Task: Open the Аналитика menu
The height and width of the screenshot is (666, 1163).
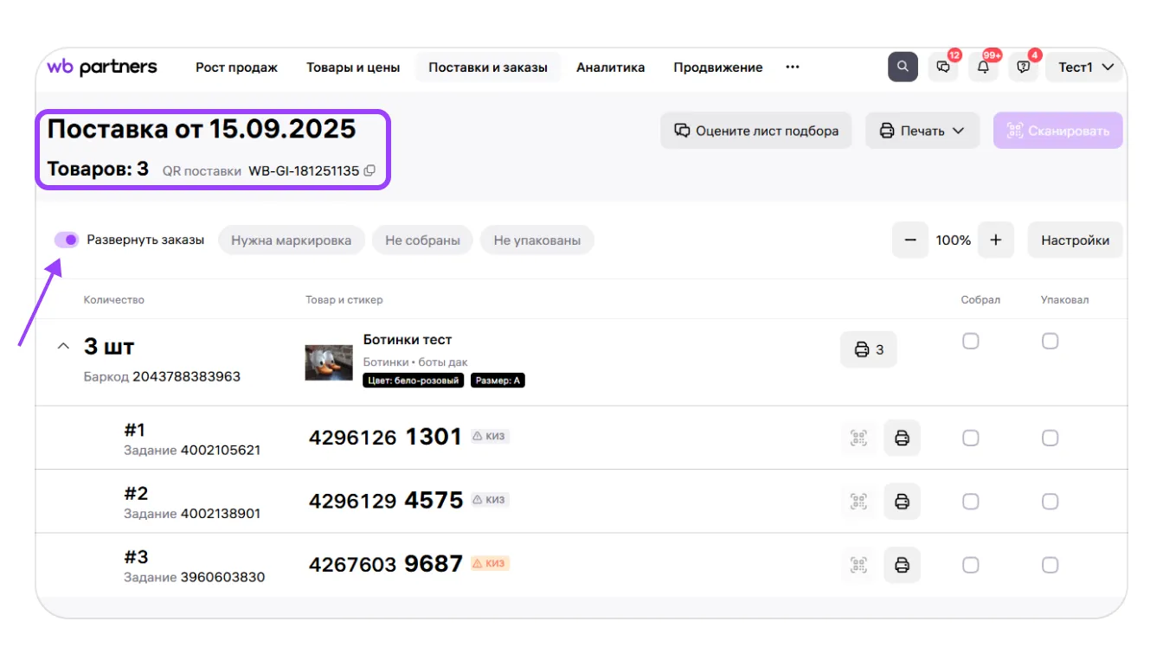Action: [610, 67]
